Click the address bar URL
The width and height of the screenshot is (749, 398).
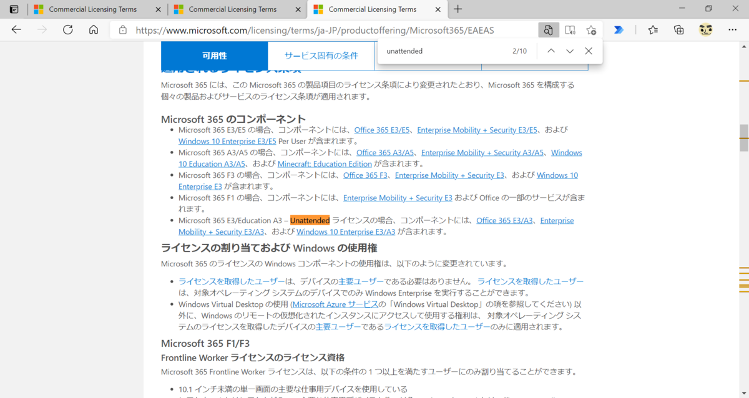[314, 30]
